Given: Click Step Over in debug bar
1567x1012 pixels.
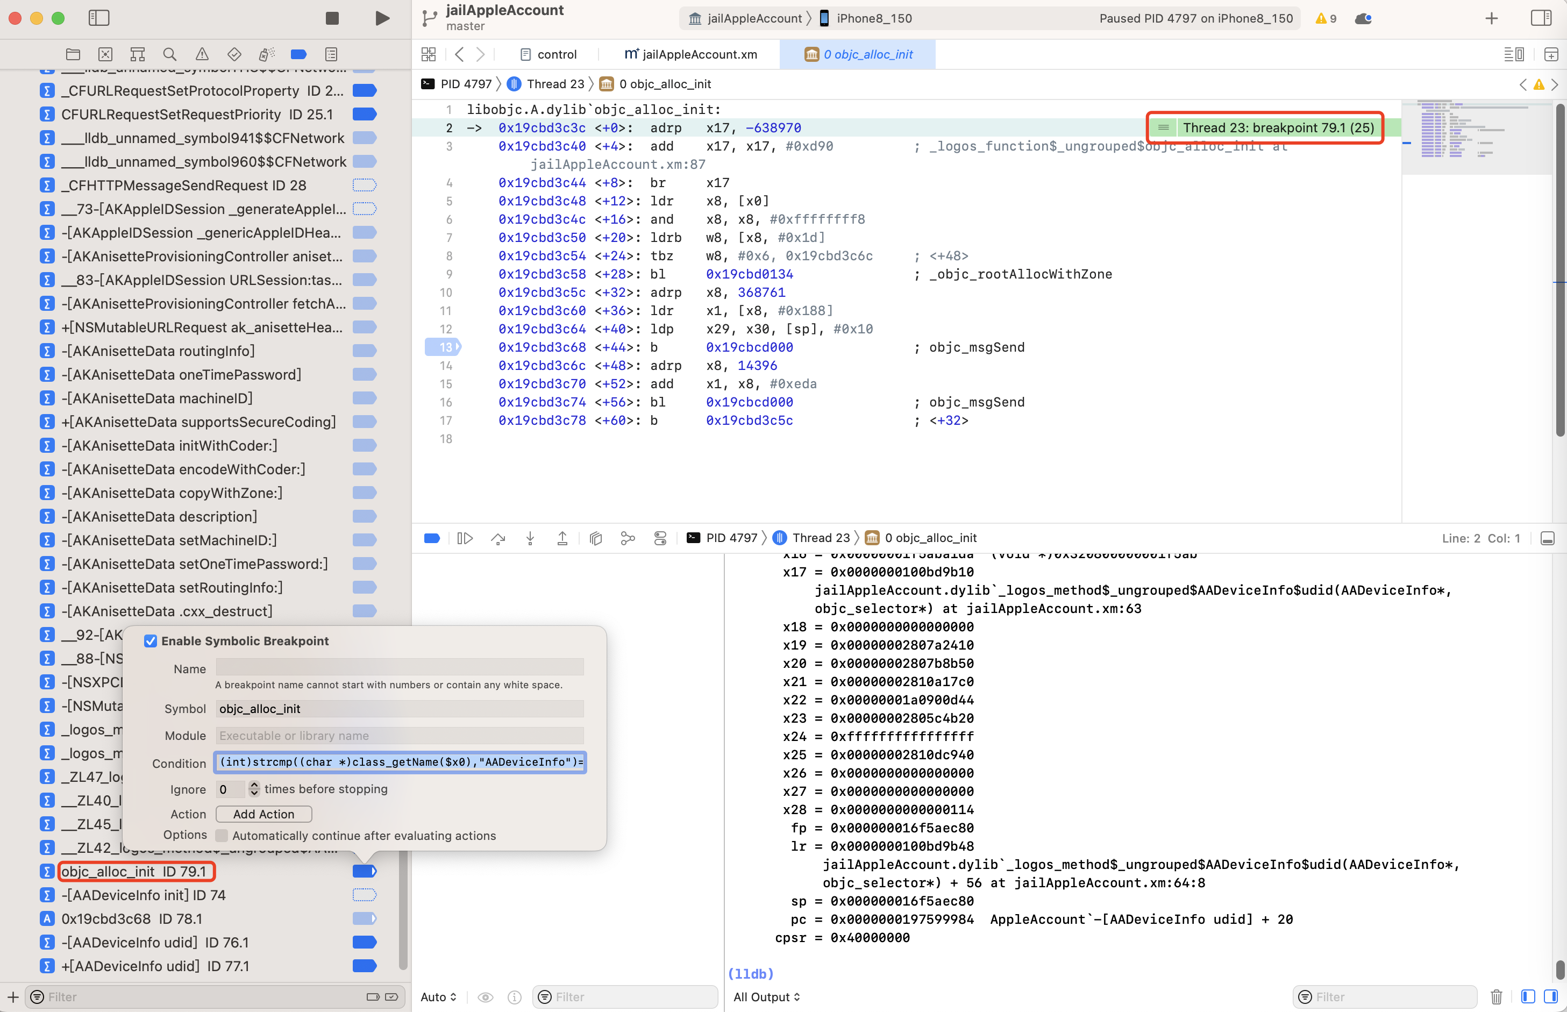Looking at the screenshot, I should click(x=497, y=538).
